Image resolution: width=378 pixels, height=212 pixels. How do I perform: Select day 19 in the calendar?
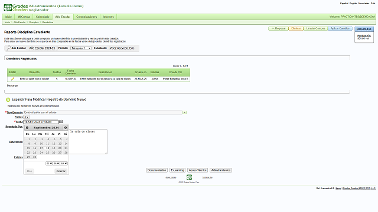(x=54, y=148)
